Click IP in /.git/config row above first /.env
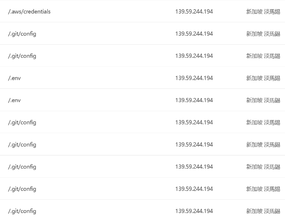285x222 pixels. pos(194,56)
